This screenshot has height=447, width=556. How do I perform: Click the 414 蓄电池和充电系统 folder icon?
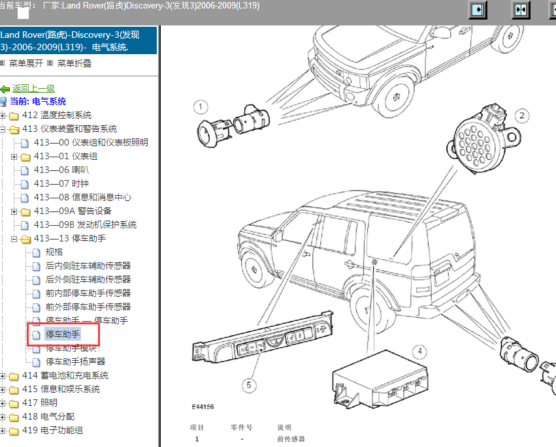[x=14, y=376]
